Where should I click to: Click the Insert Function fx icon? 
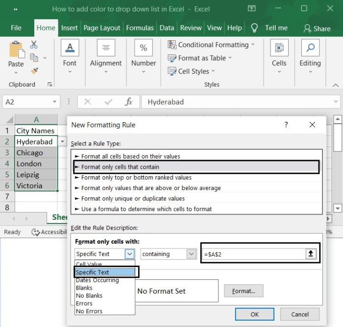[129, 102]
